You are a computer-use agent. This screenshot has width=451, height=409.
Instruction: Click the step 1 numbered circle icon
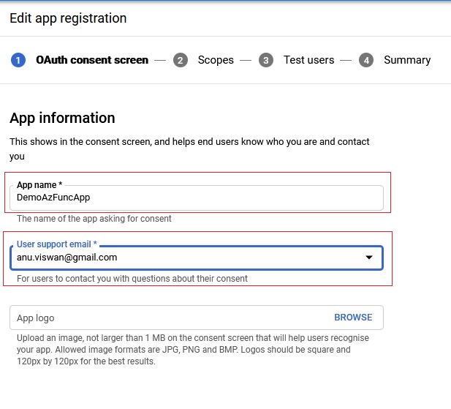click(x=18, y=60)
